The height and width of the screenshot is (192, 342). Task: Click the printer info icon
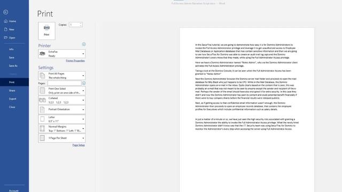coord(84,44)
